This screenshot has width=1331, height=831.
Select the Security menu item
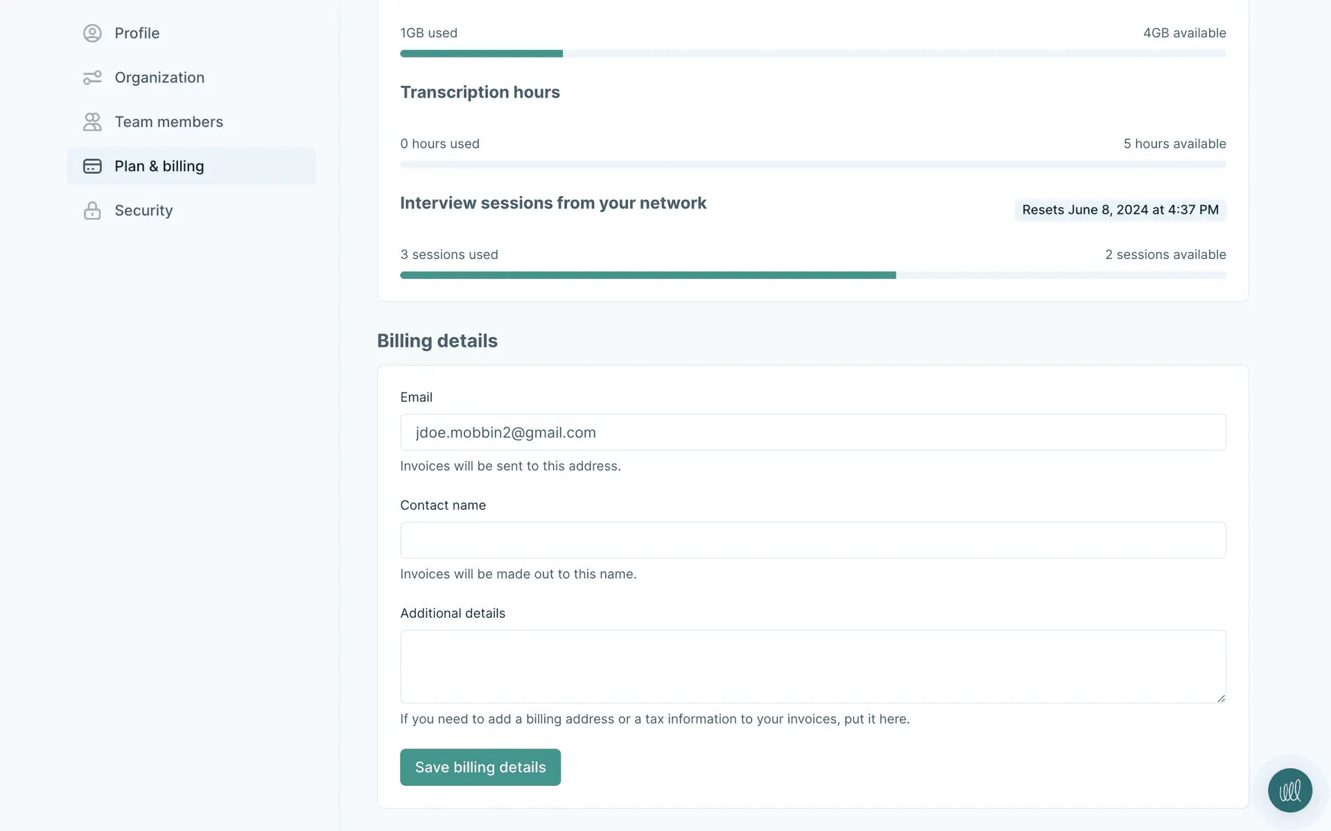[x=143, y=211]
